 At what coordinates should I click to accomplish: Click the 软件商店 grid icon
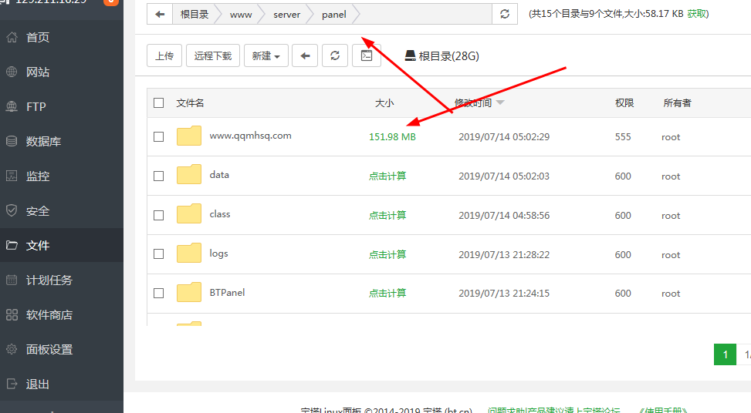12,314
